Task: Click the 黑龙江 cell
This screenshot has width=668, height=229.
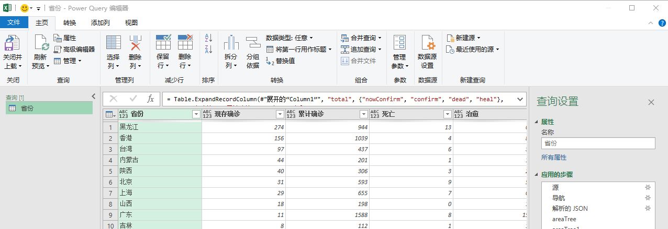Action: 160,127
